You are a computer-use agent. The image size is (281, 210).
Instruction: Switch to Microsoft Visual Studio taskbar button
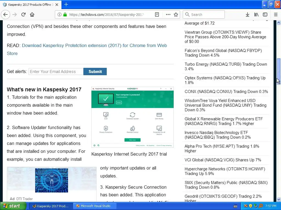click(95, 206)
